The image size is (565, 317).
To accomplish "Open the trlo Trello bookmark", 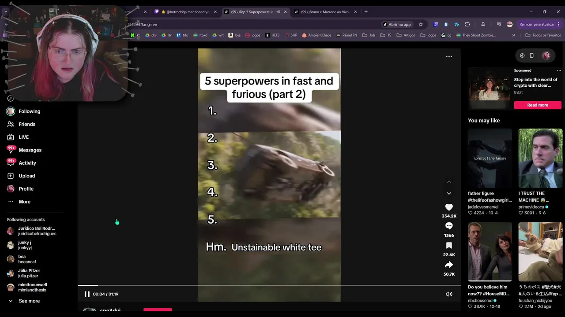I will (182, 35).
